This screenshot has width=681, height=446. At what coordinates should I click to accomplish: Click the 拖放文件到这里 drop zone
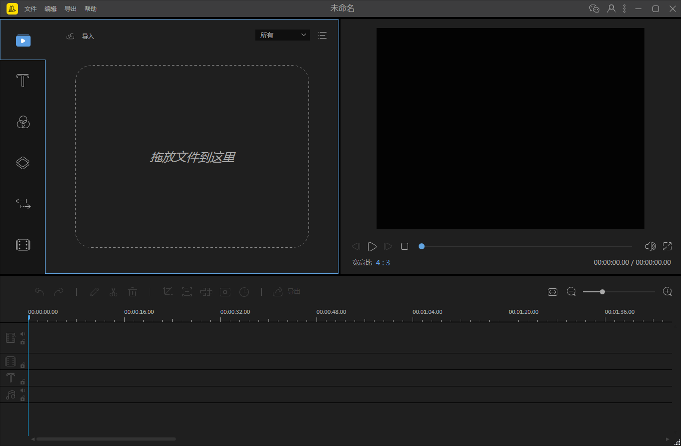pos(192,157)
